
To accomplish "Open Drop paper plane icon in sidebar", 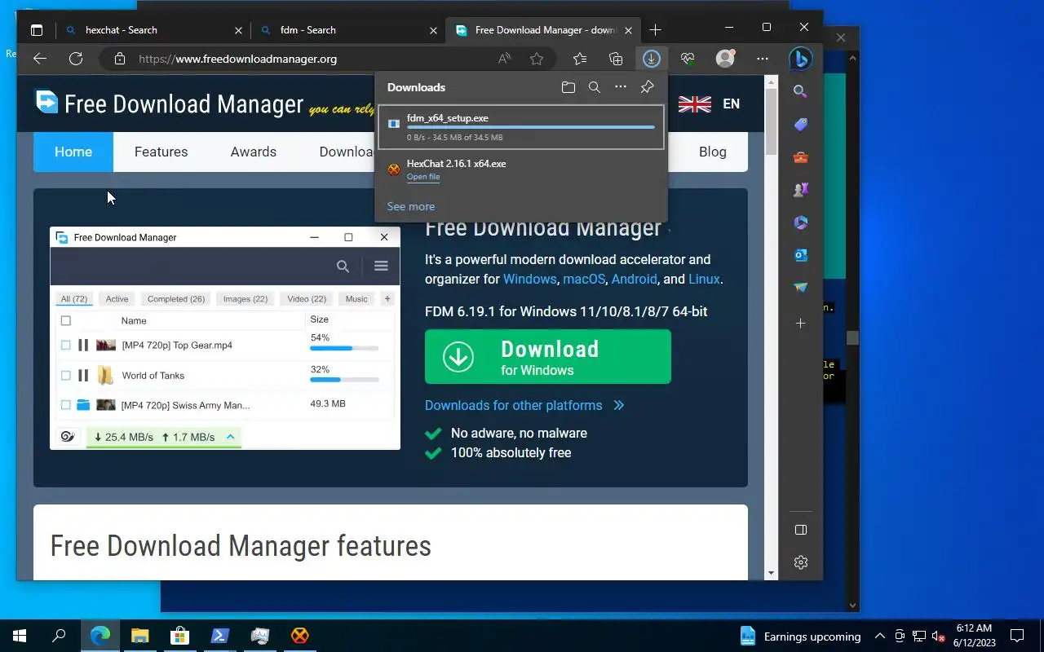I will coord(801,288).
